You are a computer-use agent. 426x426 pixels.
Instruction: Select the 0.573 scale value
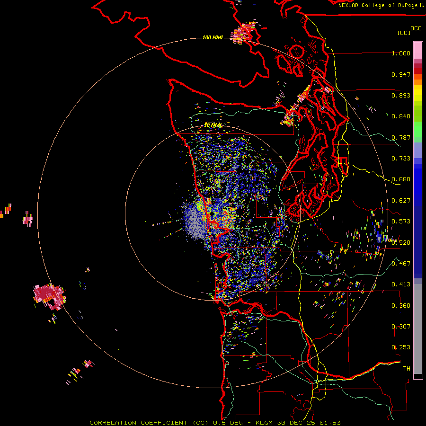tap(401, 222)
